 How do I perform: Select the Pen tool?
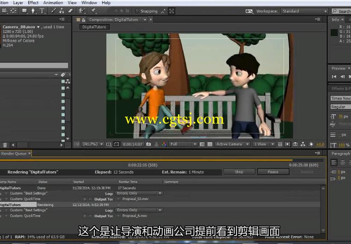coord(33,11)
